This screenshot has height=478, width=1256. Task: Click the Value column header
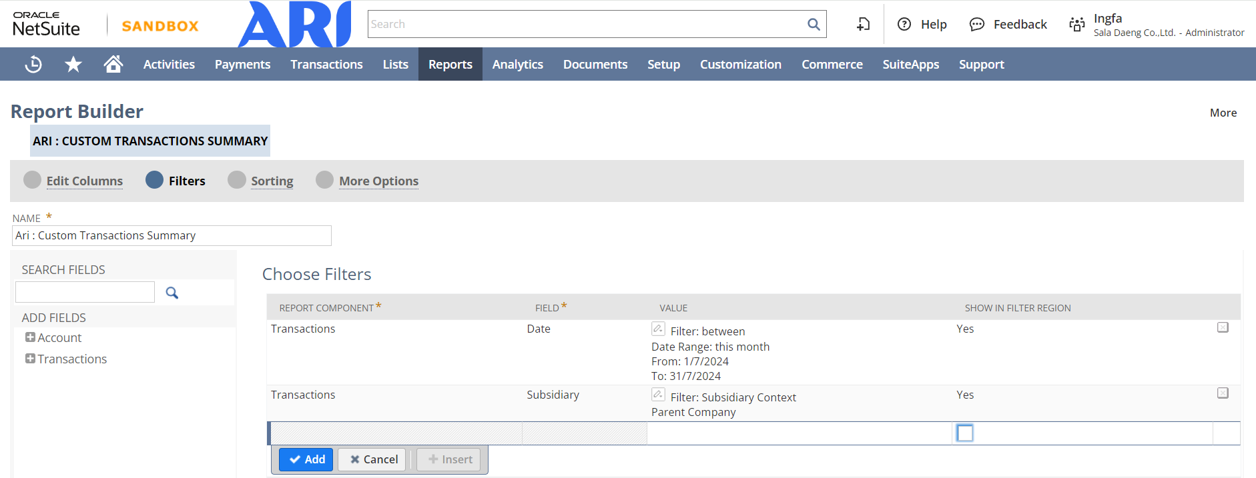(673, 308)
